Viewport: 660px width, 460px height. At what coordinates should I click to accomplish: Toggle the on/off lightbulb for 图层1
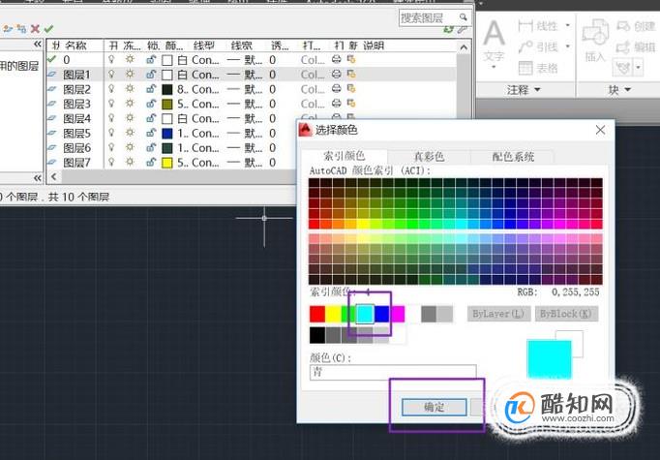pyautogui.click(x=111, y=75)
